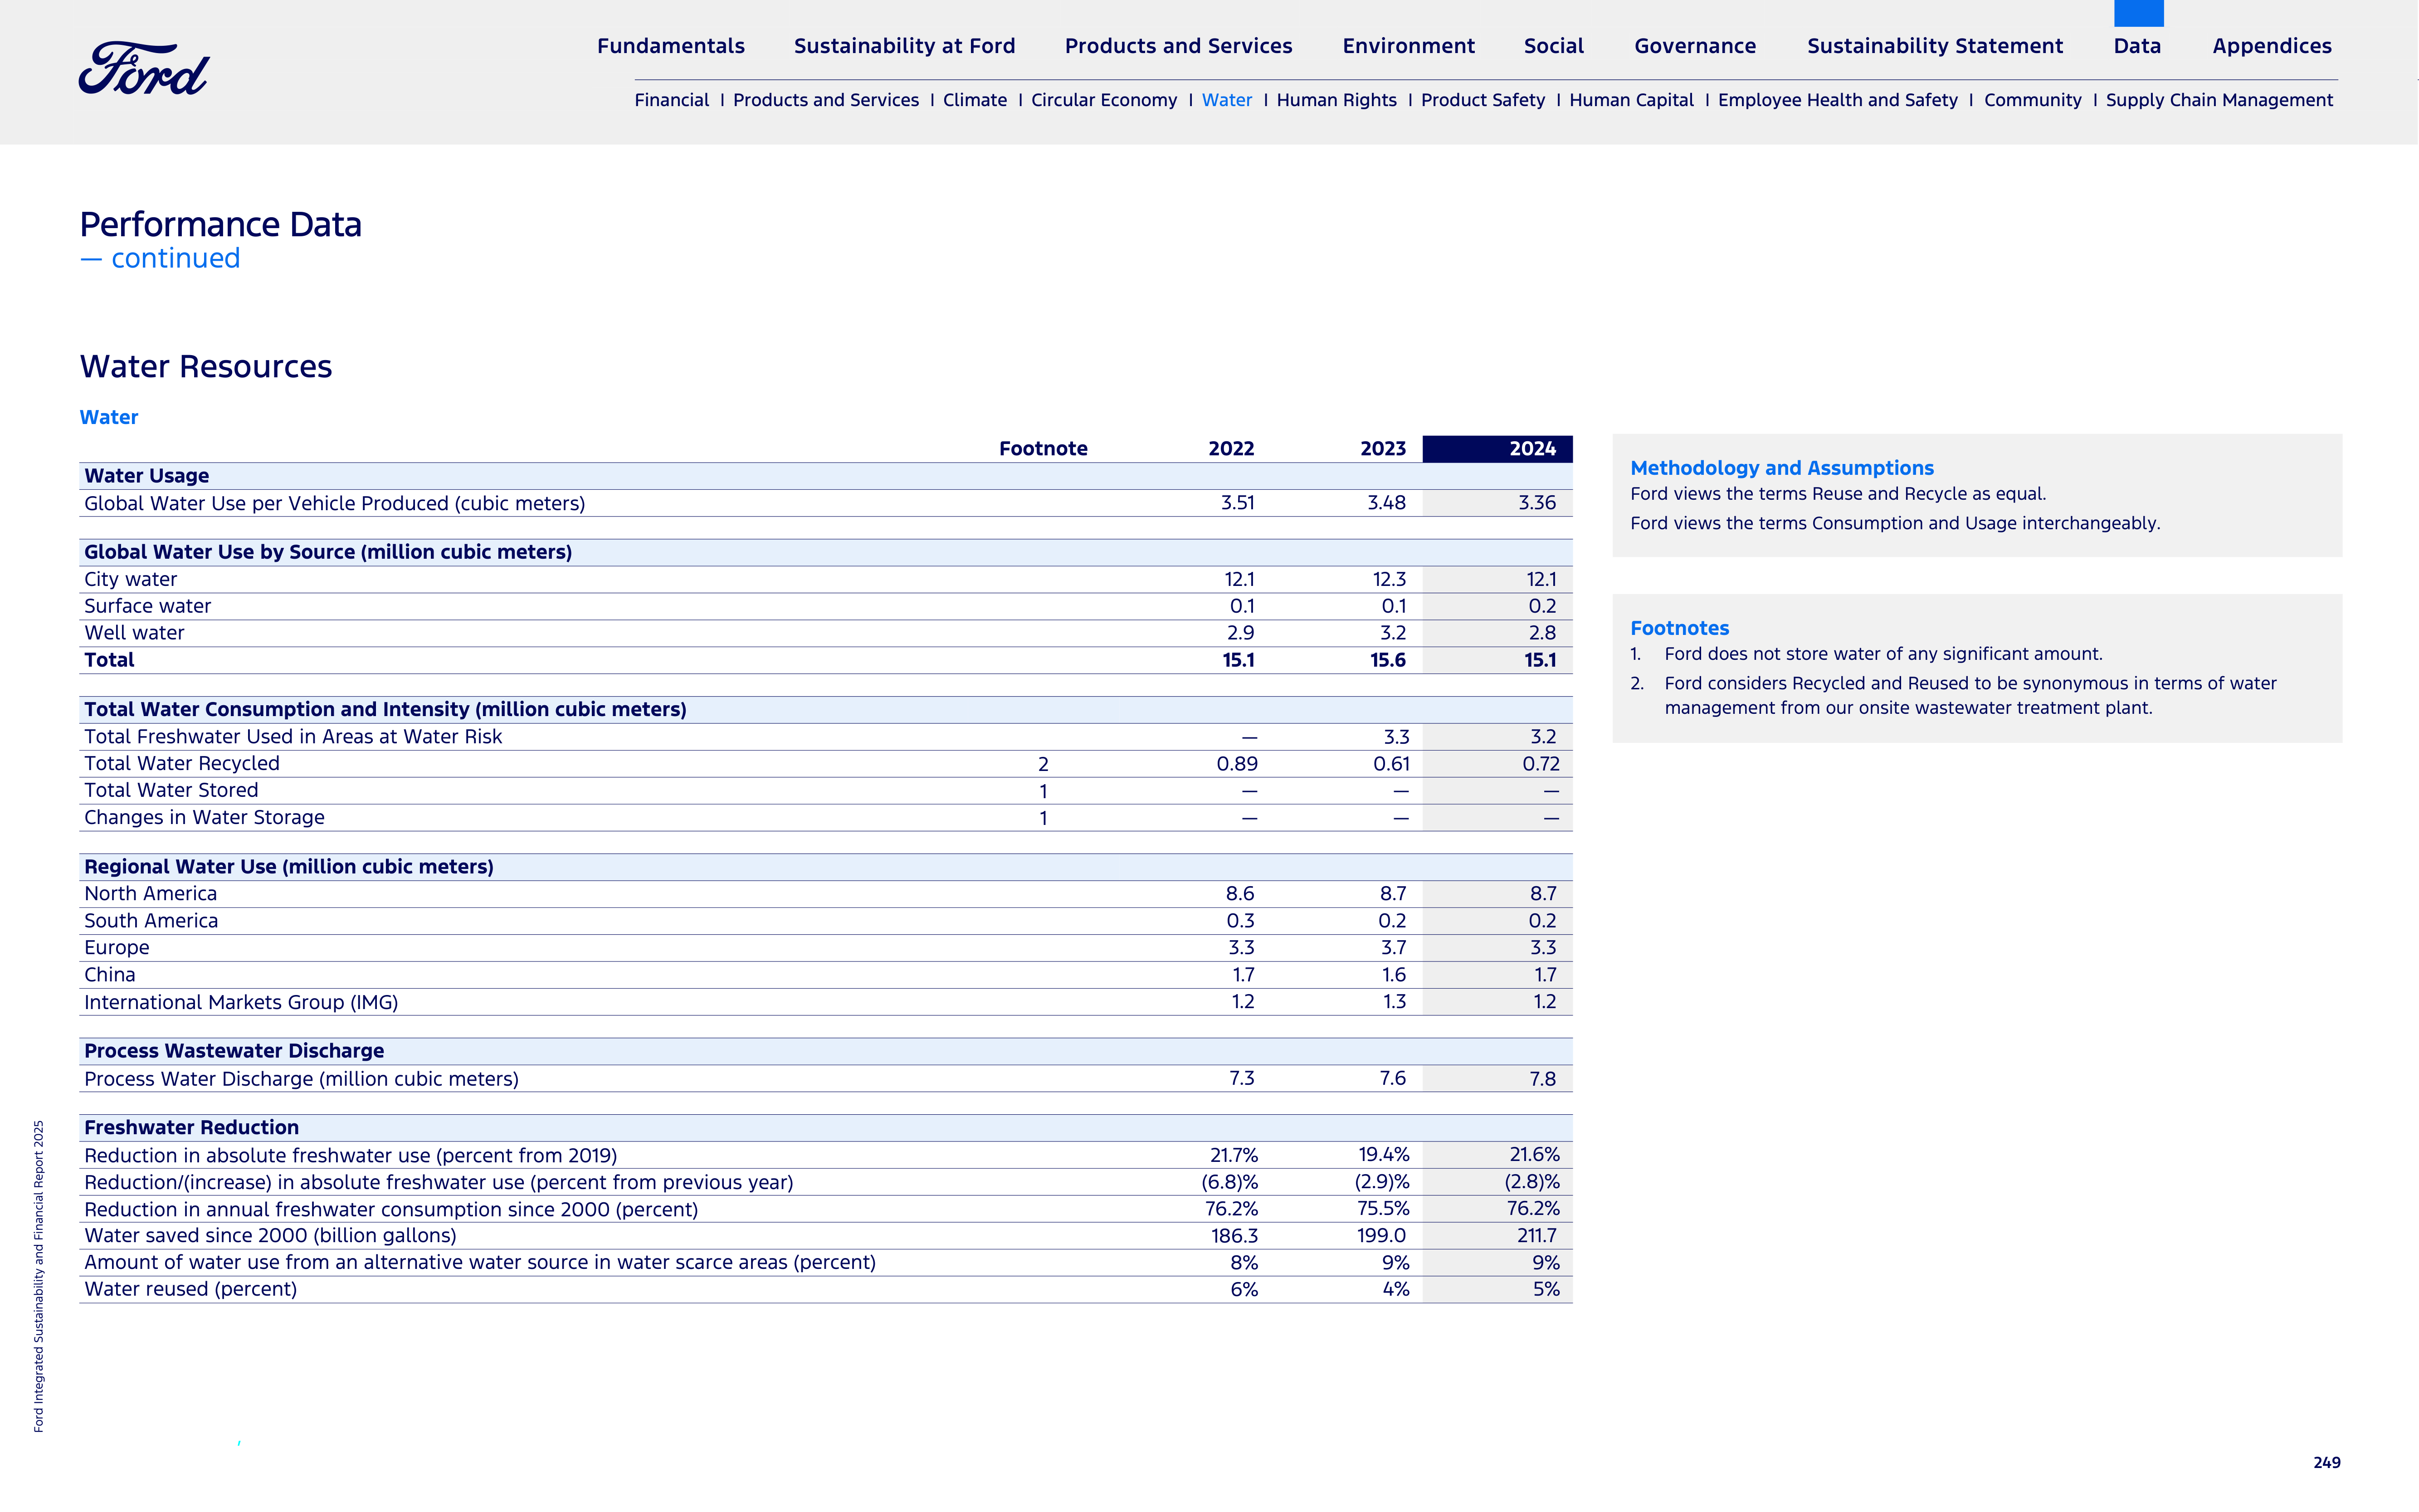2419x1512 pixels.
Task: Click Total Water Consumption and Intensity header
Action: 825,710
